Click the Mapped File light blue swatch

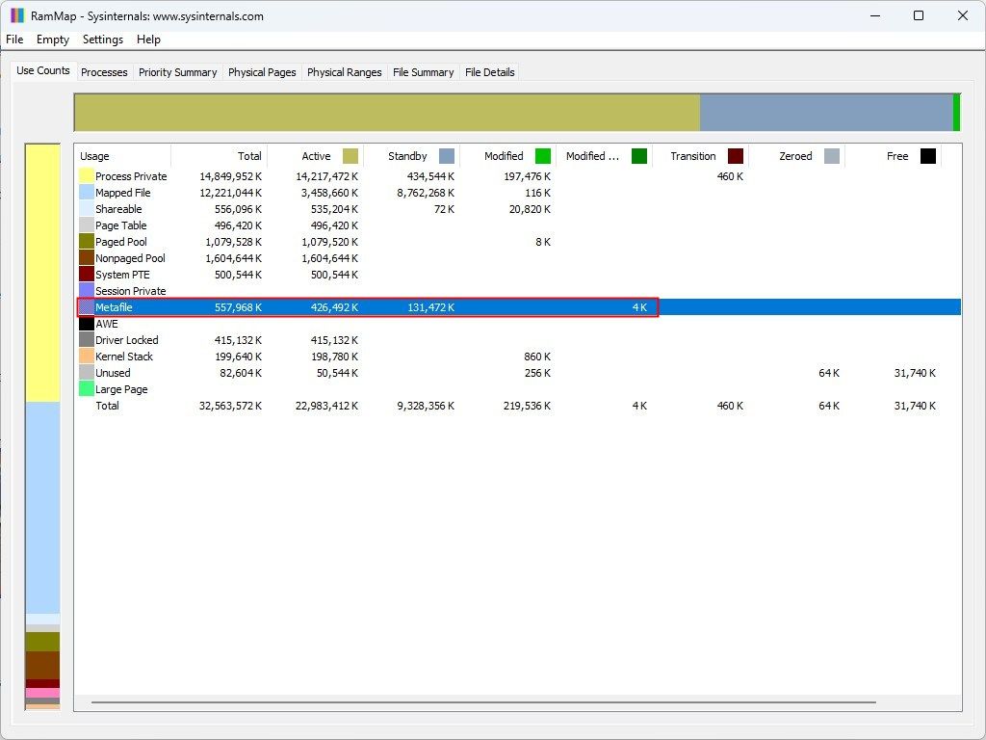click(x=86, y=193)
